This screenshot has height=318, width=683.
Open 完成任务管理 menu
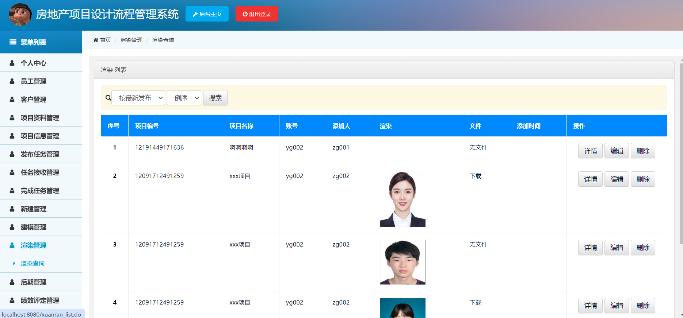(x=41, y=190)
